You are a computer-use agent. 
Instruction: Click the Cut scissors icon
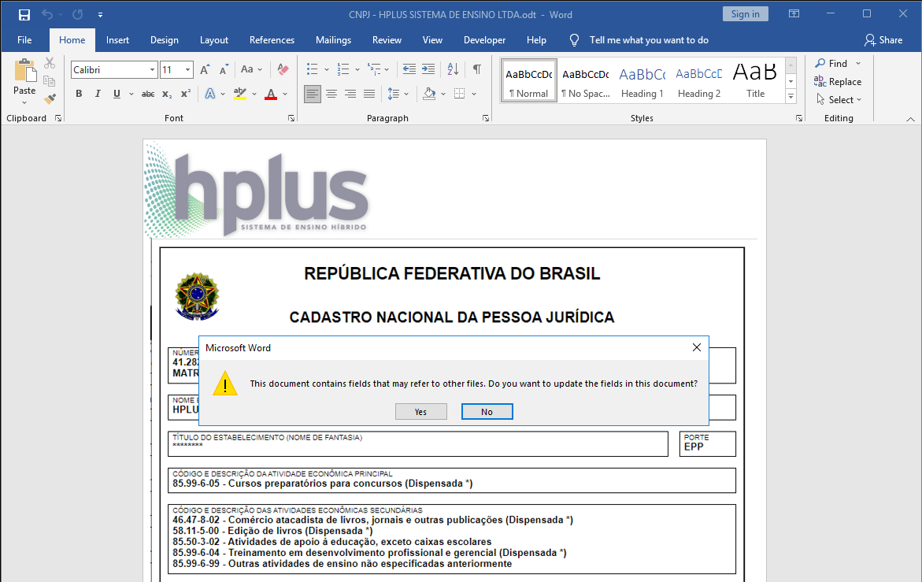click(x=50, y=63)
